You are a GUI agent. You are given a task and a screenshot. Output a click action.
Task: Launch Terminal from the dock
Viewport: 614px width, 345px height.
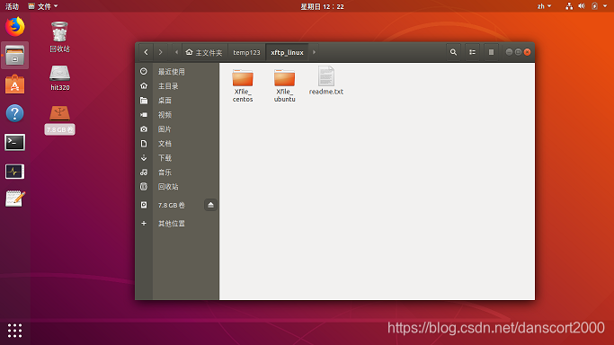pyautogui.click(x=15, y=142)
